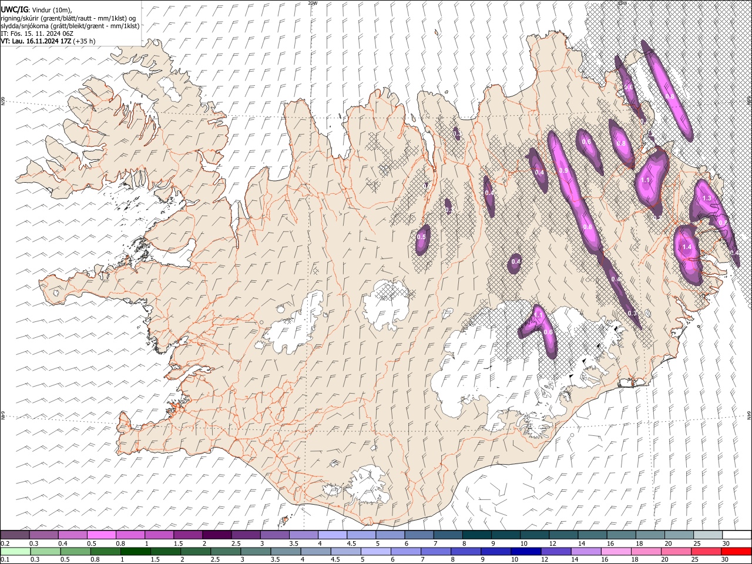Select the lavender upper legend swatch starting at 4
The image size is (752, 564).
333,535
